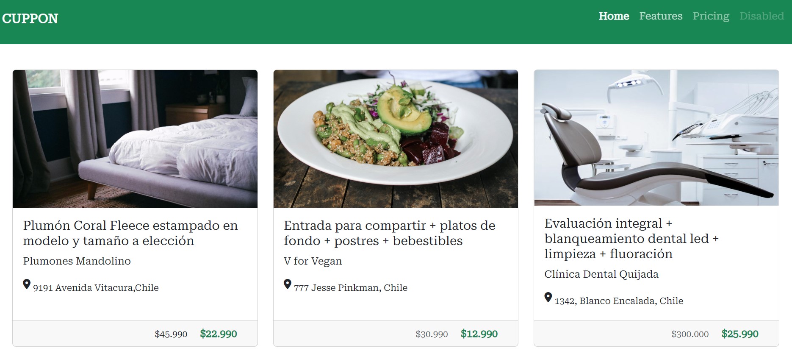Click the Clínica Dental Quijada vendor name
Screen dimensions: 792x354
601,274
